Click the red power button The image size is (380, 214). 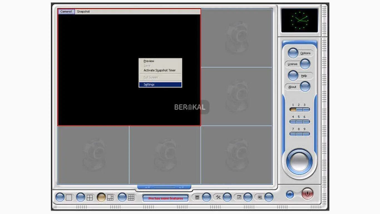pos(307,194)
